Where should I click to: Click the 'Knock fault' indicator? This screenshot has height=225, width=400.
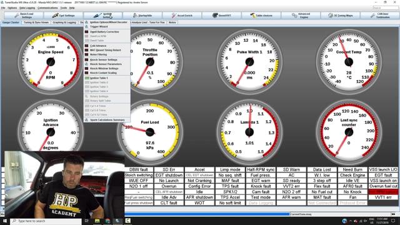261,186
